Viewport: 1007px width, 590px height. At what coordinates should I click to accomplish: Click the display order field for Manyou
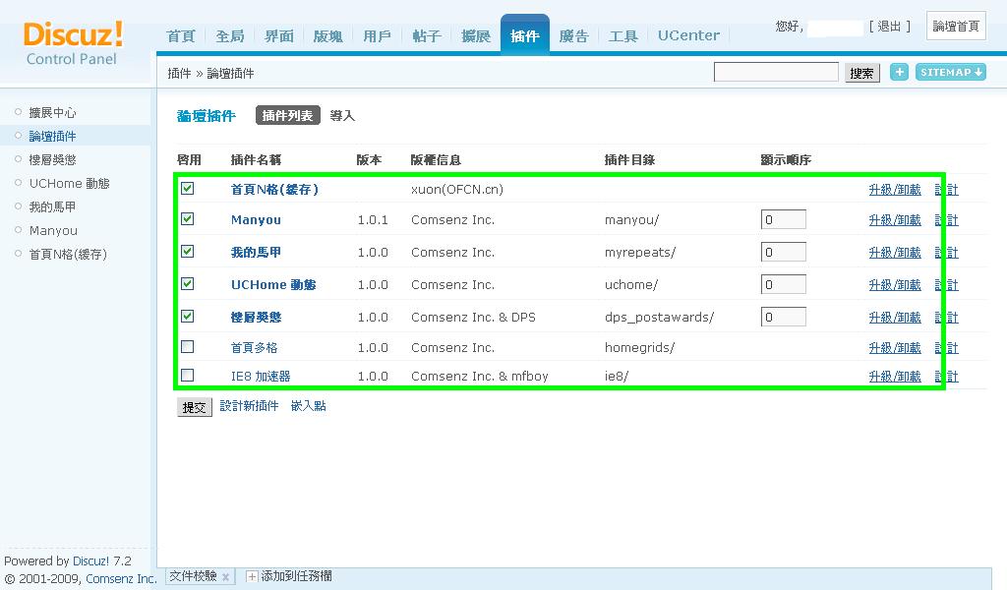[784, 219]
